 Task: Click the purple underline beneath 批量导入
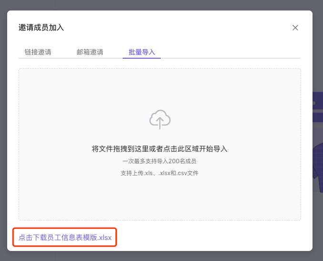(142, 58)
